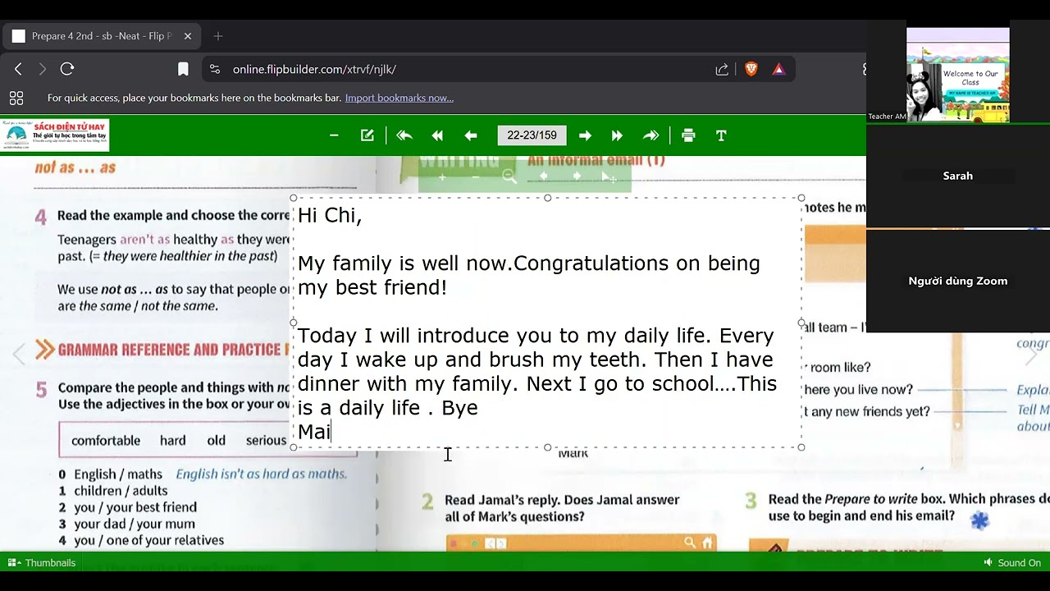
Task: Share this page using the share icon
Action: tap(722, 69)
